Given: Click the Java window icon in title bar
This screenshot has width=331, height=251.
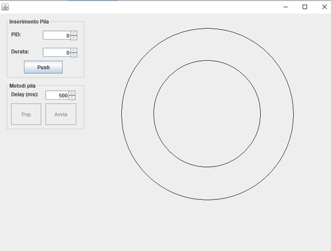Looking at the screenshot, I should pos(5,7).
